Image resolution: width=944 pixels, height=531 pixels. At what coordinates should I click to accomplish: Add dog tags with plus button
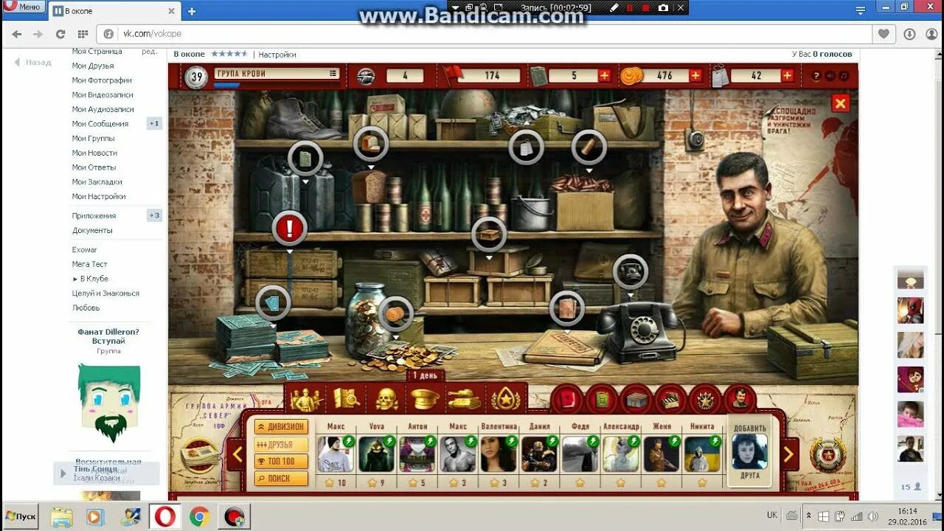pos(787,75)
